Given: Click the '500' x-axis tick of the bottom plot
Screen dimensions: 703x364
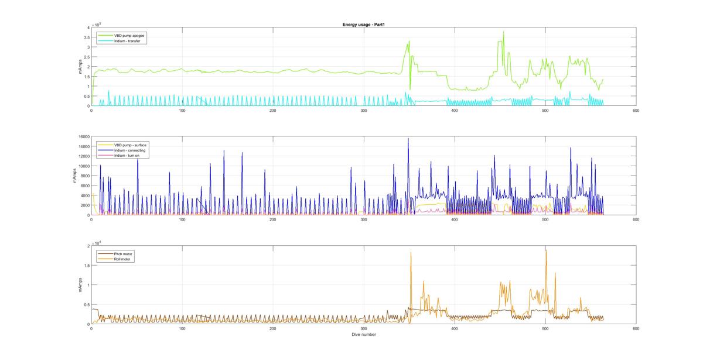Looking at the screenshot, I should (545, 328).
